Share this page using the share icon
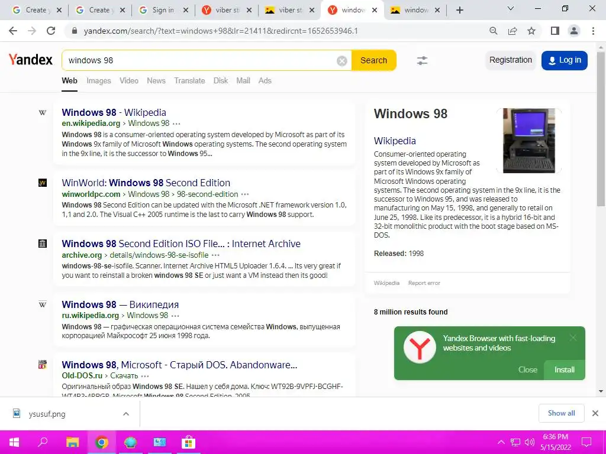 pos(512,31)
